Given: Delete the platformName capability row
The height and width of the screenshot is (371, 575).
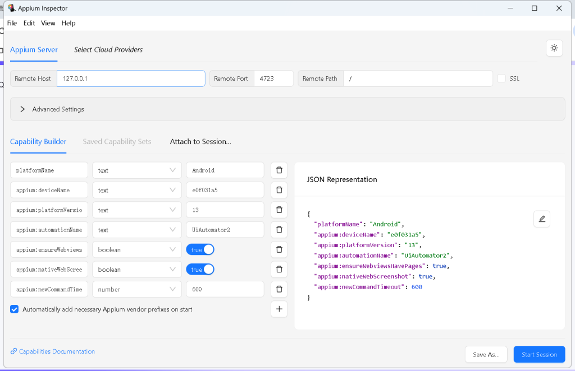Looking at the screenshot, I should pyautogui.click(x=279, y=170).
